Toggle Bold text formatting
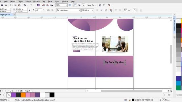Image resolution: width=182 pixels, height=102 pixels. point(97,10)
